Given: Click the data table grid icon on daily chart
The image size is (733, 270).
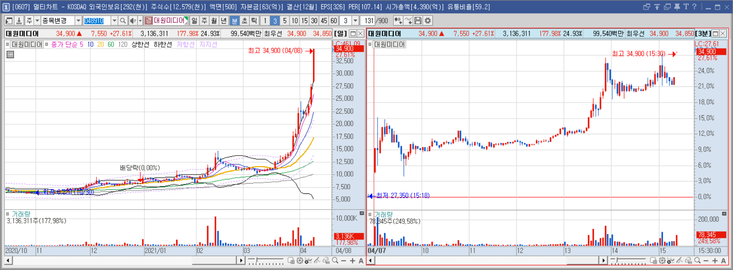Looking at the screenshot, I should tap(10, 54).
